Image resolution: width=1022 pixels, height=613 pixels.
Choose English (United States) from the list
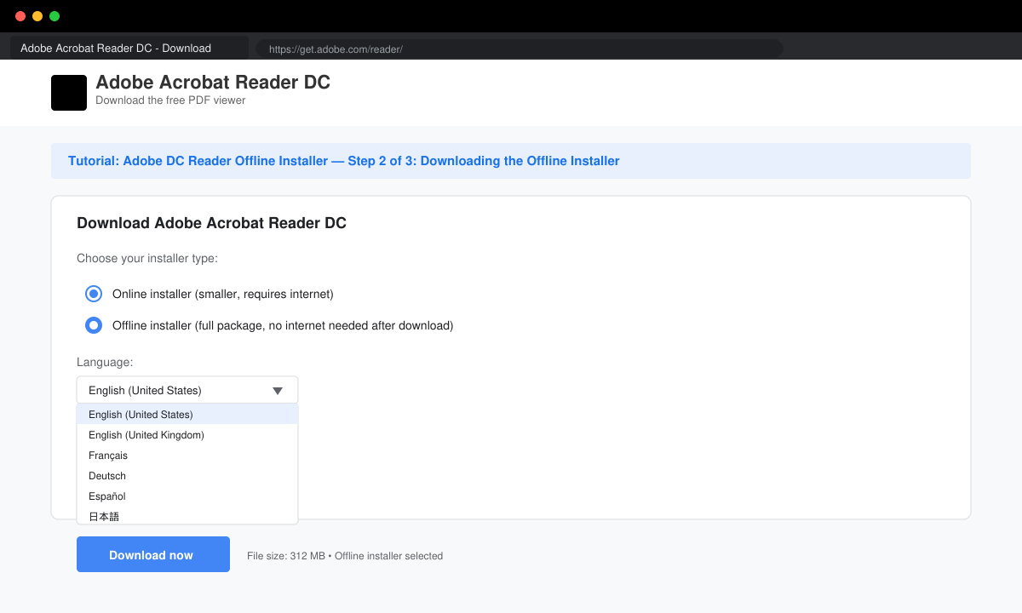pos(187,415)
